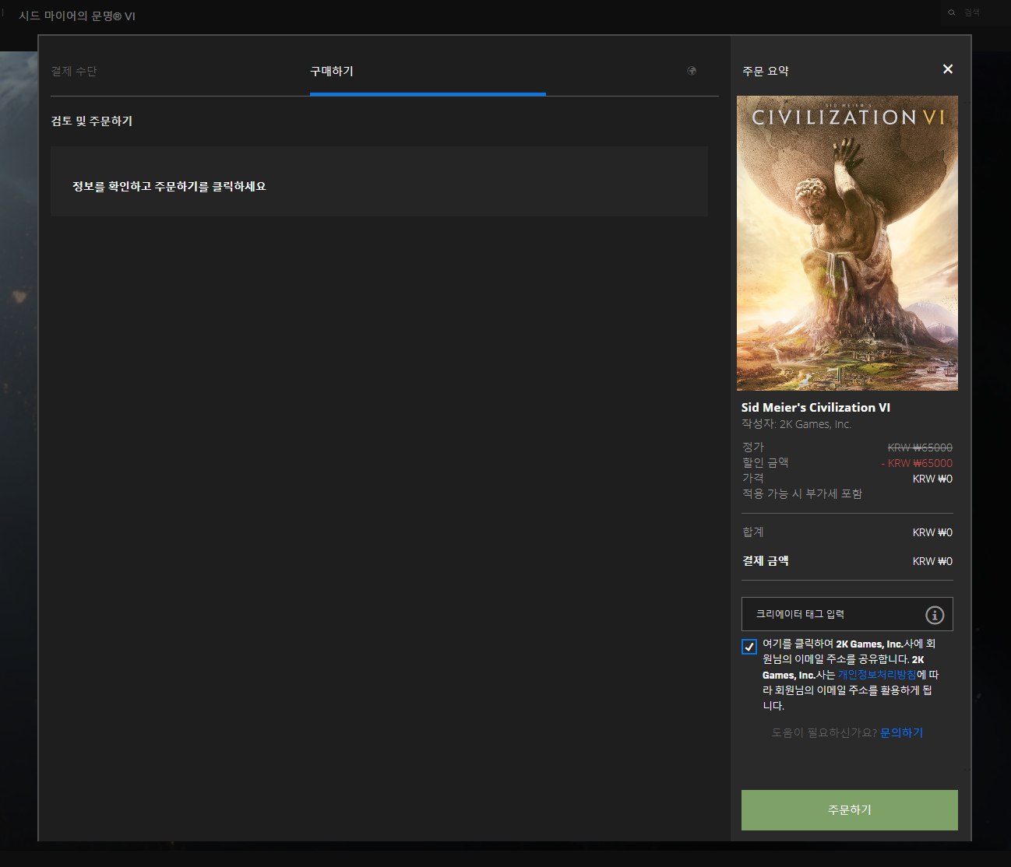Click the 주문 요약 heading

[766, 71]
